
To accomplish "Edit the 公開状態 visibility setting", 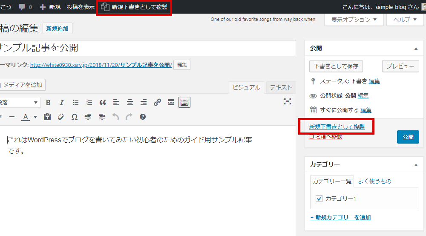I will coord(363,95).
